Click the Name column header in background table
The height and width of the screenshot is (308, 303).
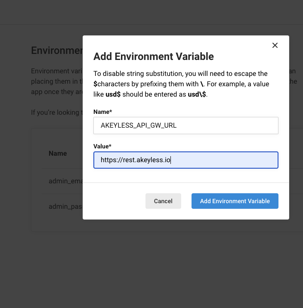click(58, 154)
